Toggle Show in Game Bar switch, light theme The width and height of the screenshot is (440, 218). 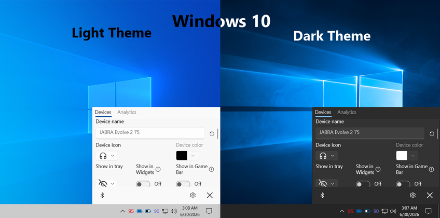(183, 184)
